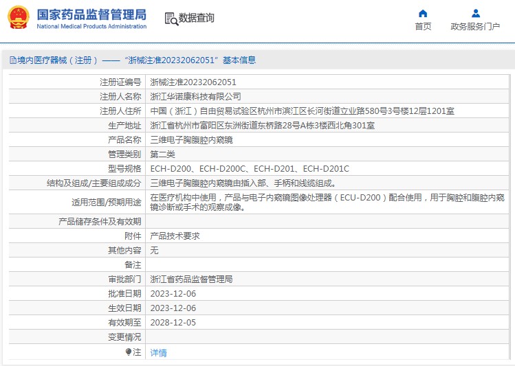Screen dimensions: 515x366
Task: Click the 管理类别 label
Action: tap(124, 154)
